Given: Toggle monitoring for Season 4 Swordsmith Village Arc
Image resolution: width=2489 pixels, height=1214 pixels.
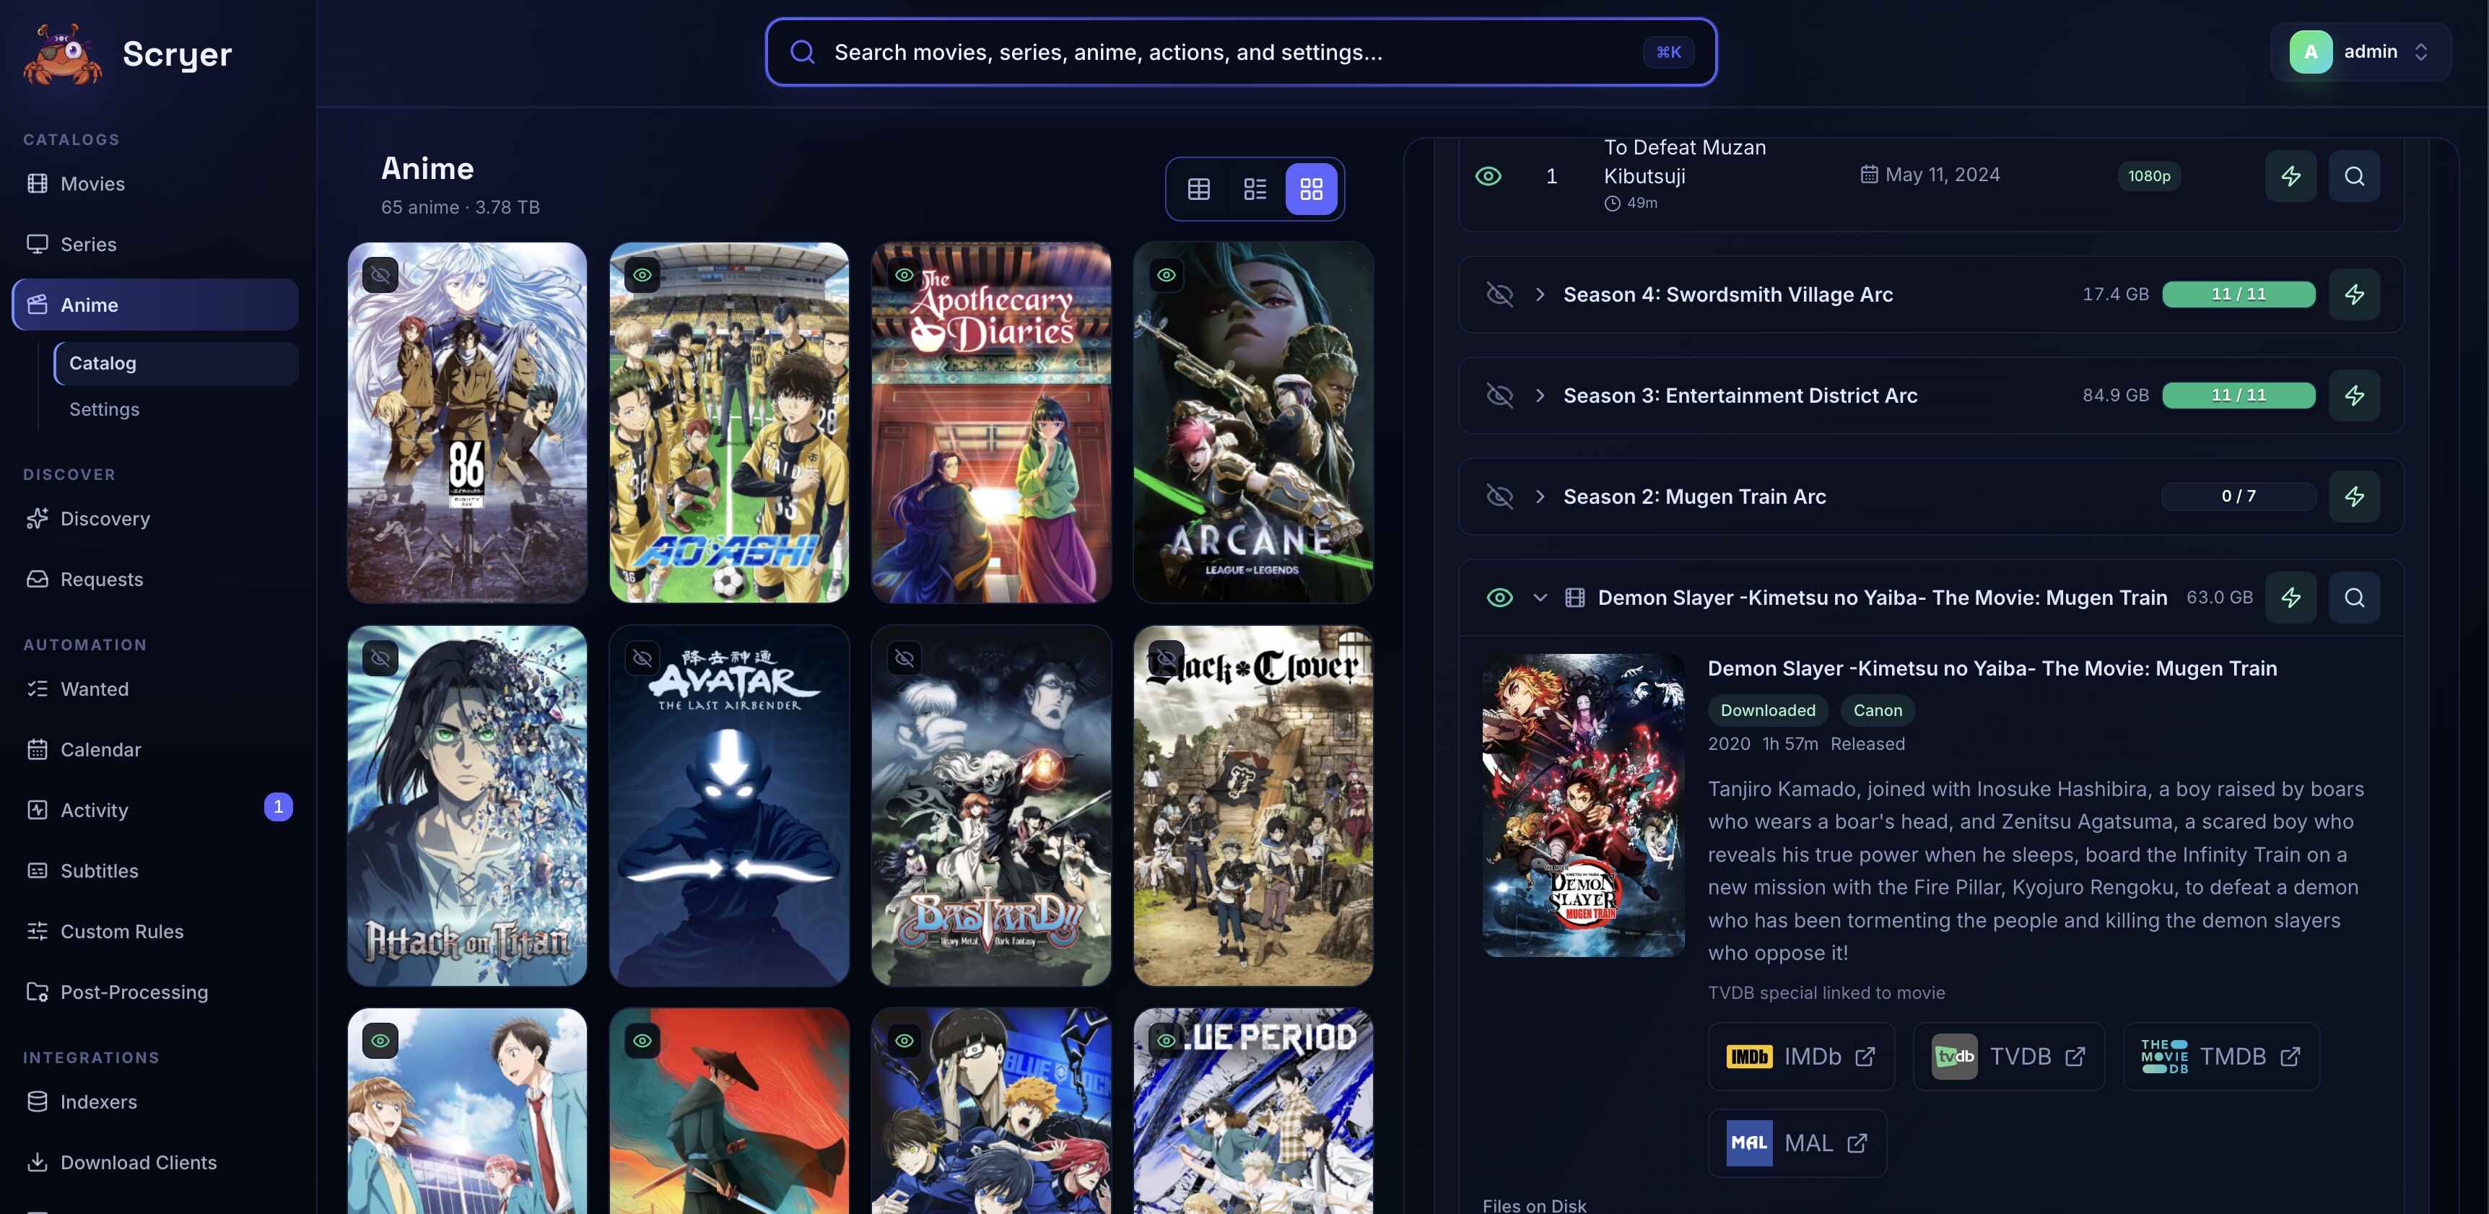Looking at the screenshot, I should [1499, 294].
